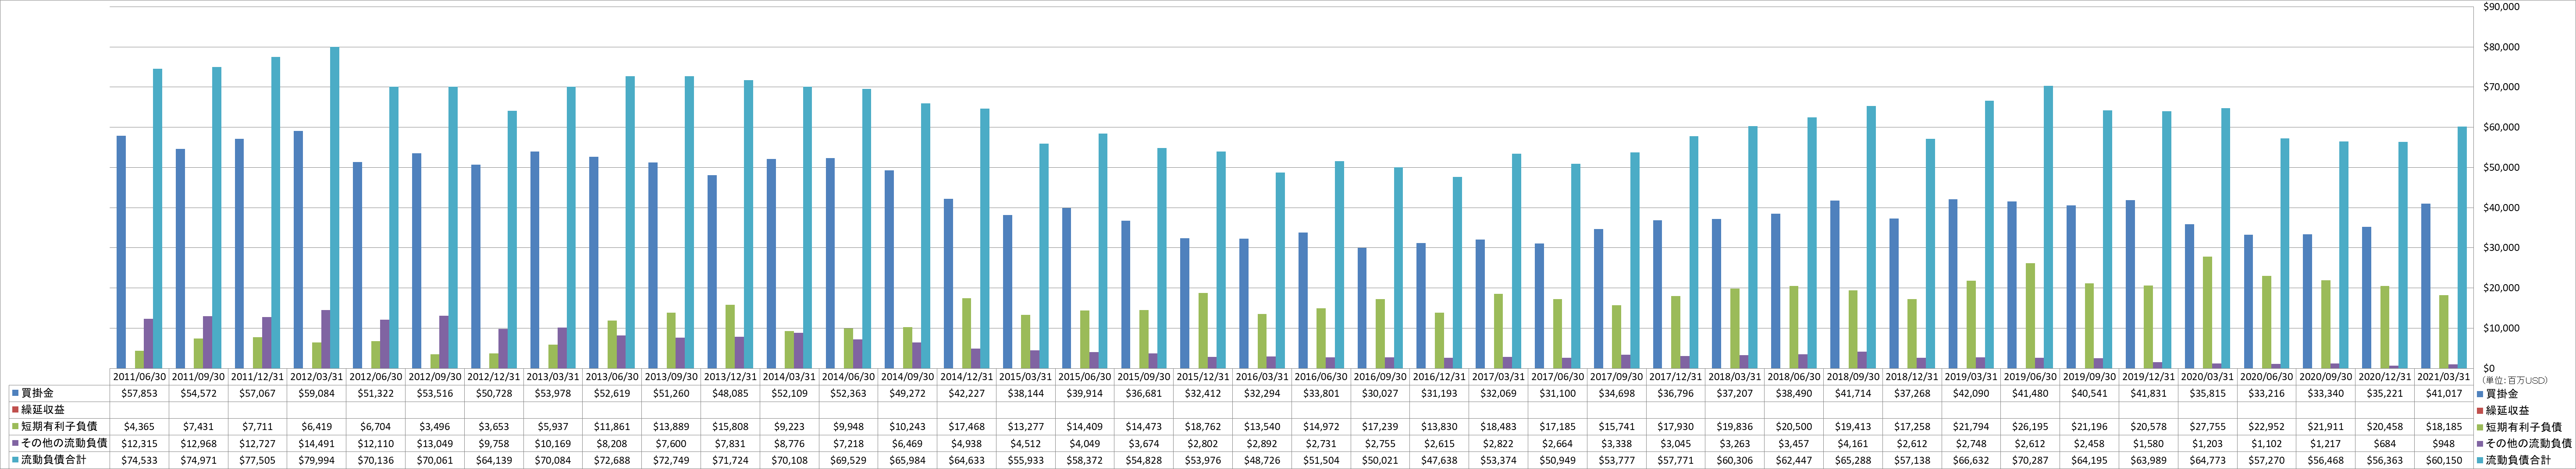Click the $50,000 axis label
Screen dimensions: 2576x469
(2500, 168)
